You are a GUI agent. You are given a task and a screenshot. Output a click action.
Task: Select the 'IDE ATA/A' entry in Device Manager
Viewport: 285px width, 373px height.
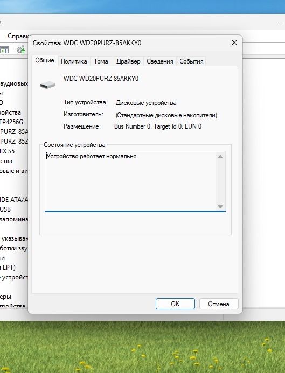tap(14, 199)
